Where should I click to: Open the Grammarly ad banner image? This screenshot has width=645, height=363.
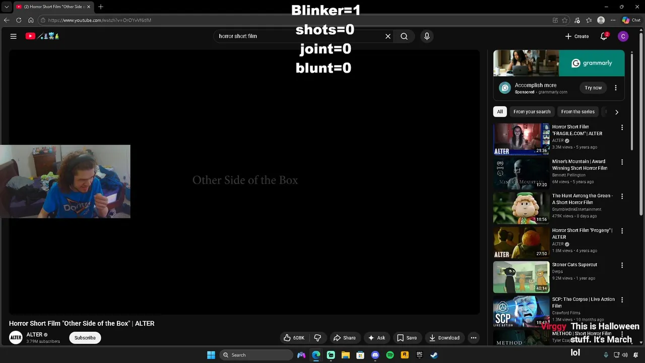point(559,63)
